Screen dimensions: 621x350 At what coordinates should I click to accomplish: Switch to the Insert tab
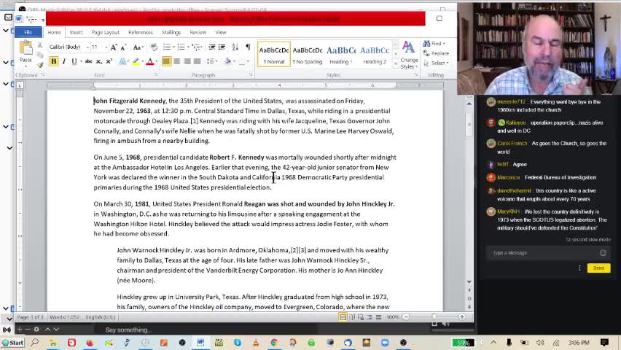77,32
